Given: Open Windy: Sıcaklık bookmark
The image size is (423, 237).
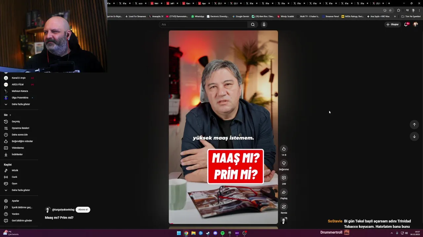Looking at the screenshot, I should coord(286,16).
